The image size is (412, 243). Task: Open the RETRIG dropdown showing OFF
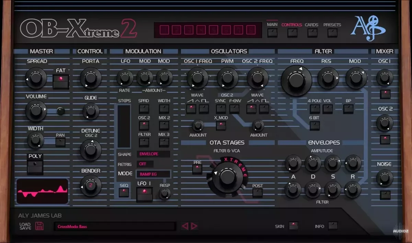[145, 164]
